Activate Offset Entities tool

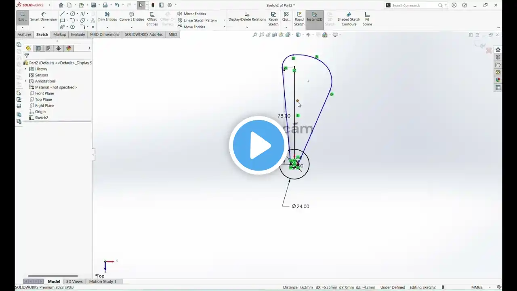(152, 19)
